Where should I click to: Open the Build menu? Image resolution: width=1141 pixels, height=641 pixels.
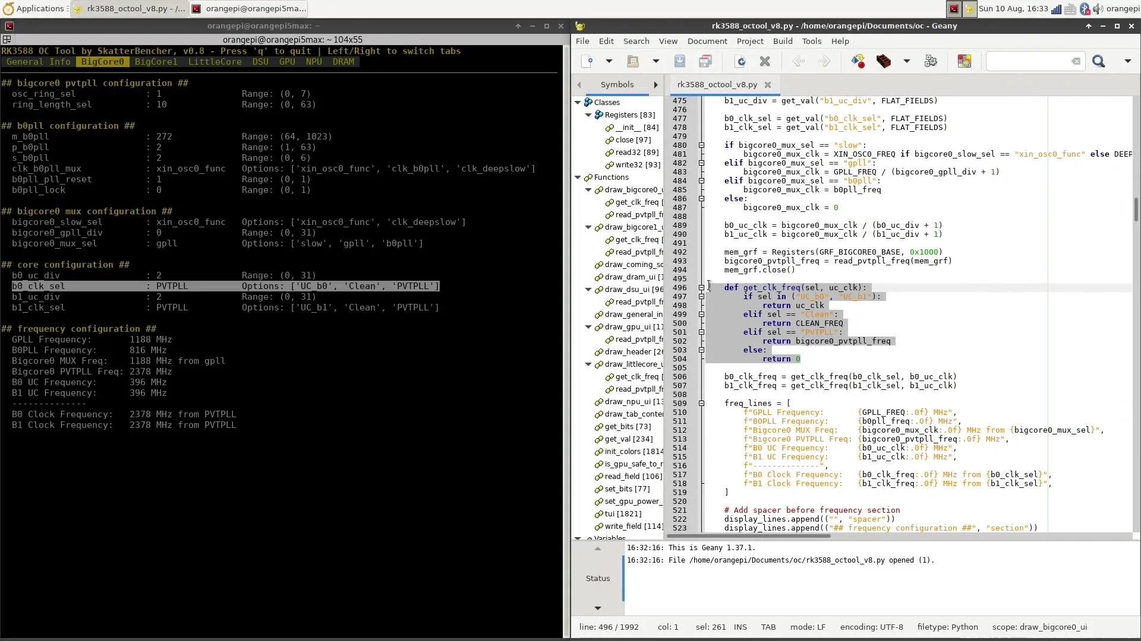[x=782, y=41]
